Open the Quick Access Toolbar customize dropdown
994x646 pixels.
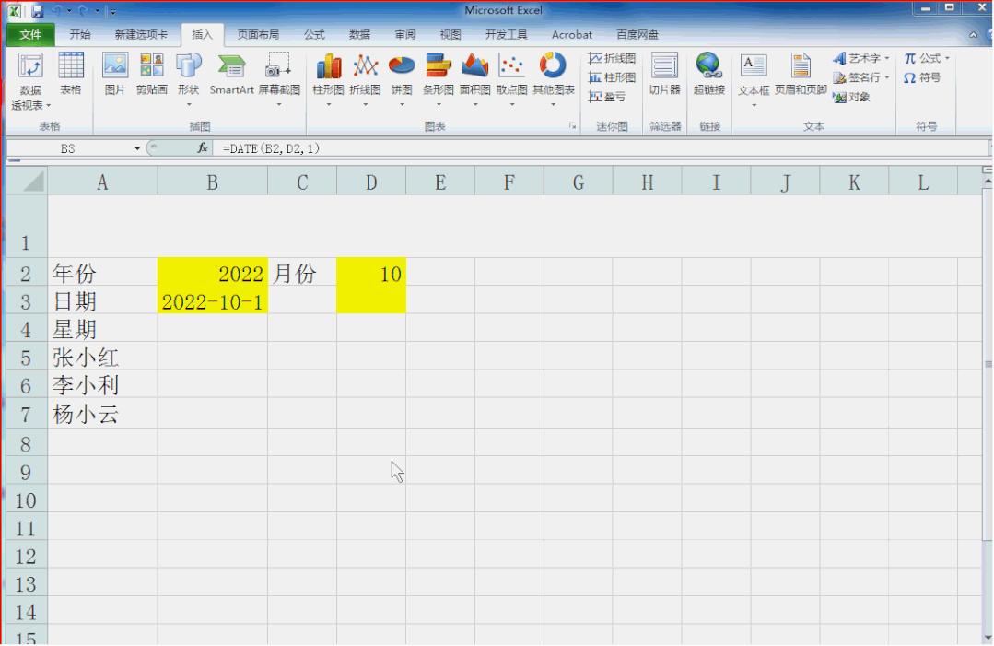[112, 11]
